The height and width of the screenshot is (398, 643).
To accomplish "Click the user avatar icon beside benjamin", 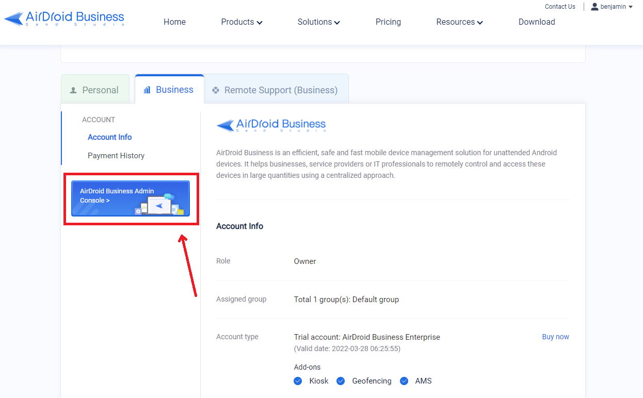I will [x=594, y=7].
